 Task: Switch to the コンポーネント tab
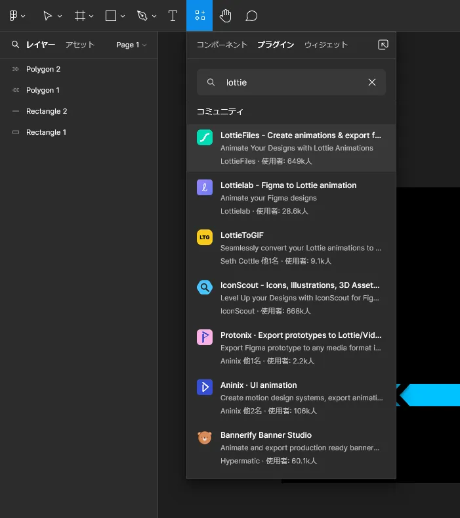[222, 45]
